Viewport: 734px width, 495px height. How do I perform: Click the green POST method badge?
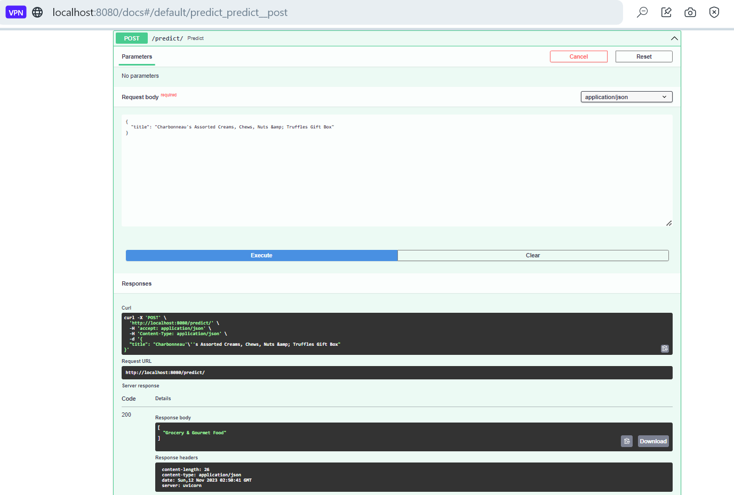[x=132, y=38]
